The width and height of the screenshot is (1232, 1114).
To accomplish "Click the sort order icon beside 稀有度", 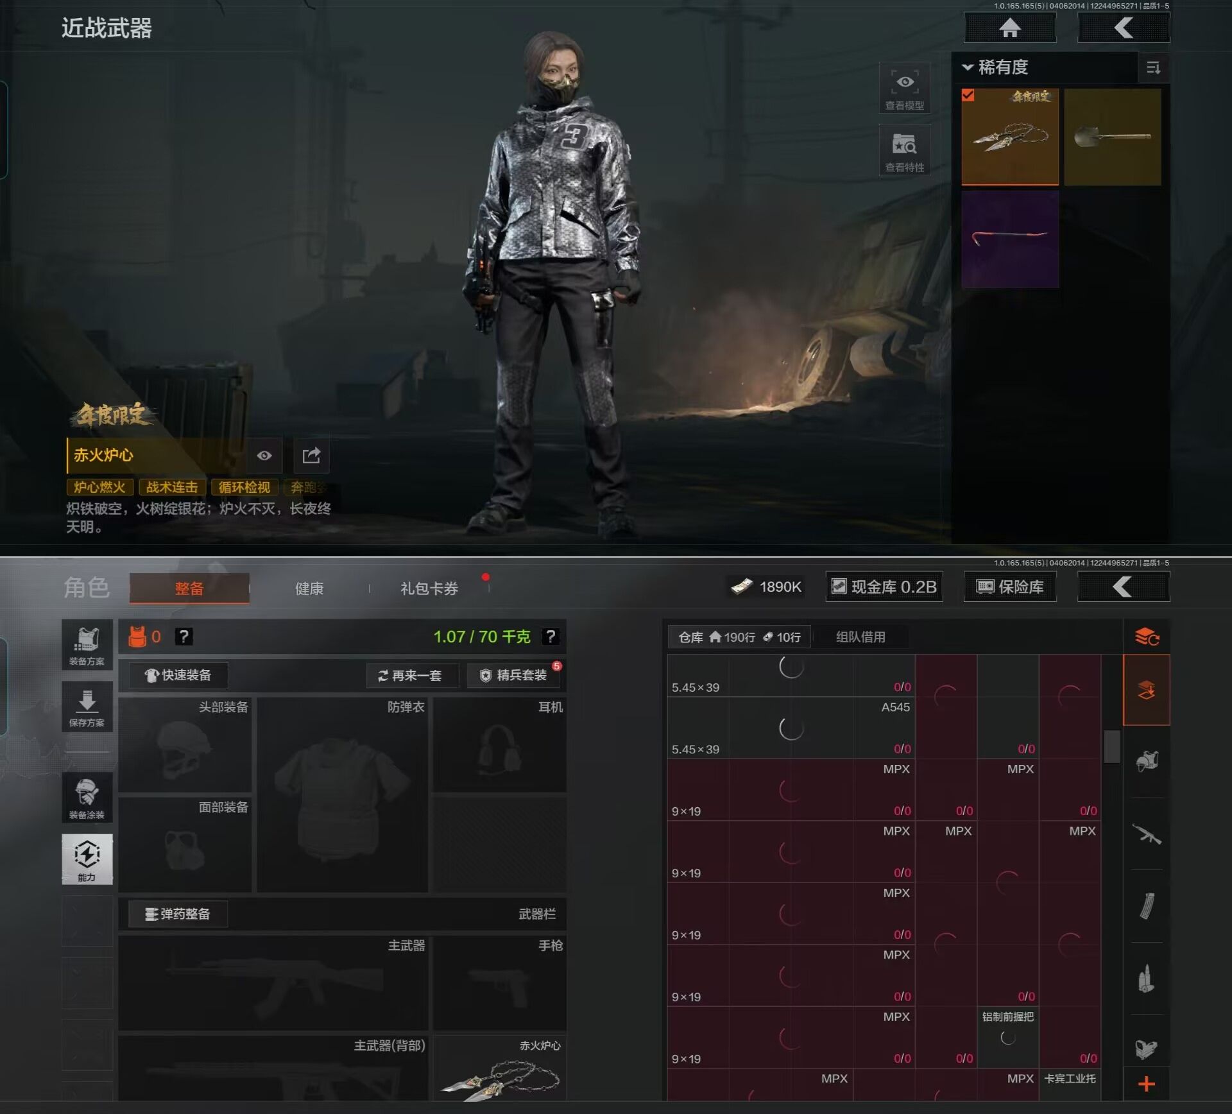I will [x=1153, y=67].
